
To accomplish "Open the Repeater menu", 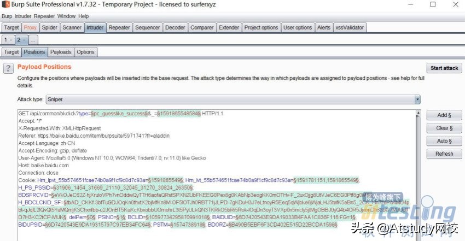I will (x=44, y=16).
